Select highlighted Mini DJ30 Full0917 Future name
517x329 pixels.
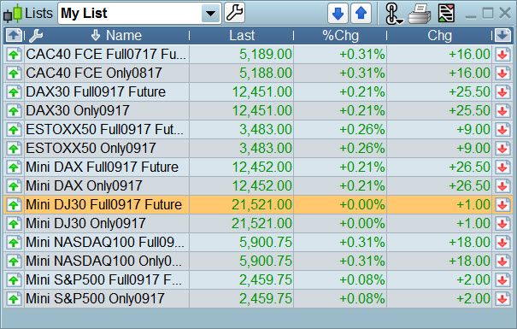pos(104,205)
